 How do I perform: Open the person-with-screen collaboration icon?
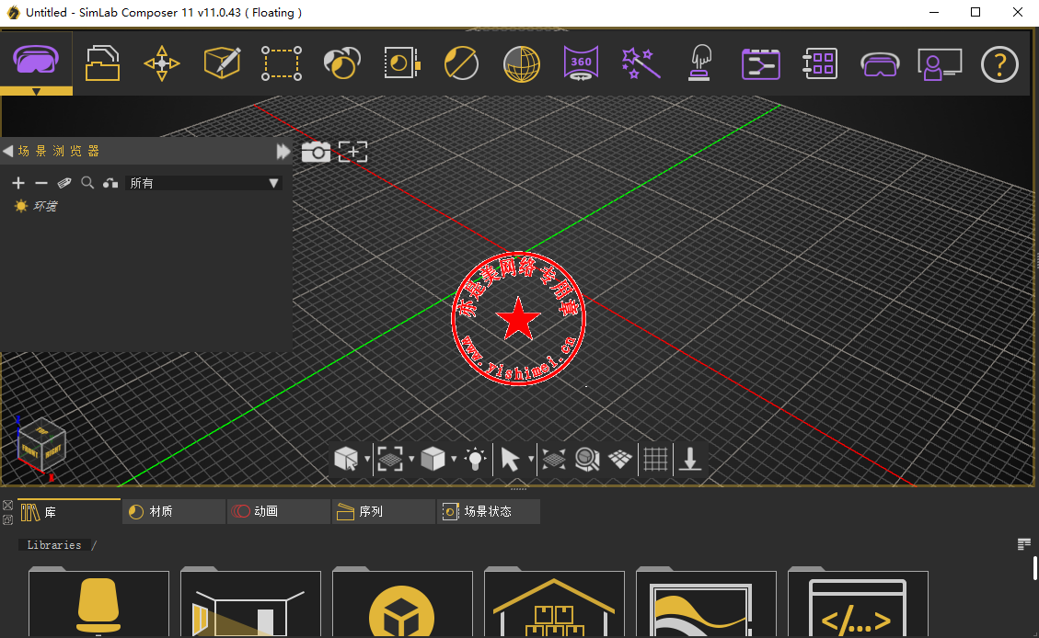(940, 64)
